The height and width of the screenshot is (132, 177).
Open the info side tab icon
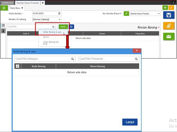[x=3, y=31]
